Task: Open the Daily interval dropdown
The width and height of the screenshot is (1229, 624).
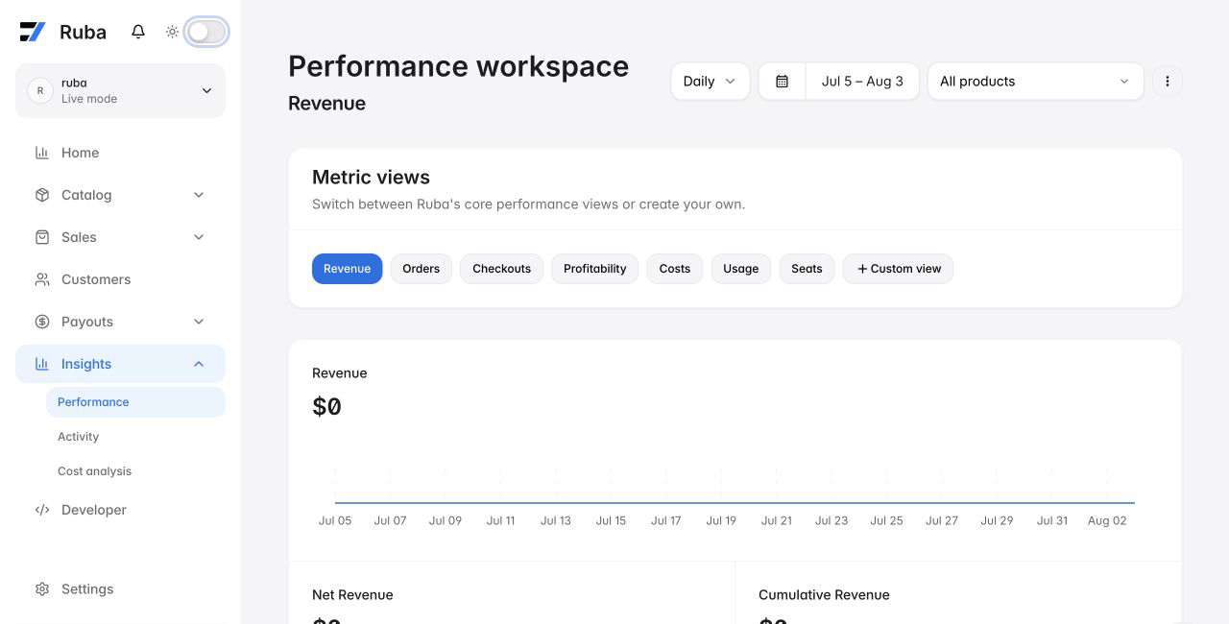Action: point(710,82)
